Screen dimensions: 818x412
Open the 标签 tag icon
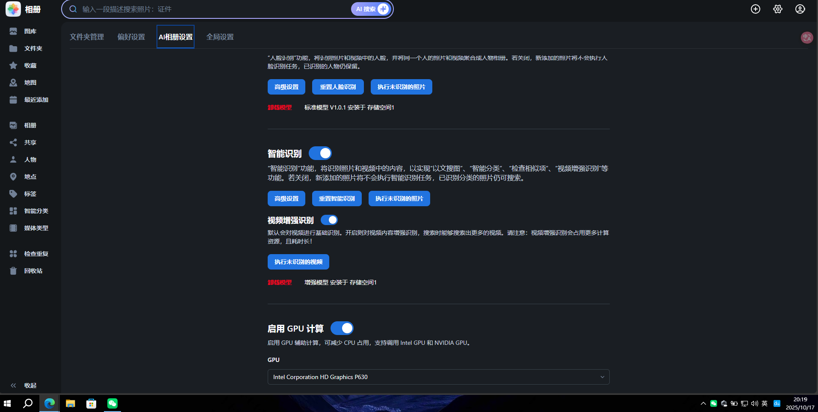point(13,194)
